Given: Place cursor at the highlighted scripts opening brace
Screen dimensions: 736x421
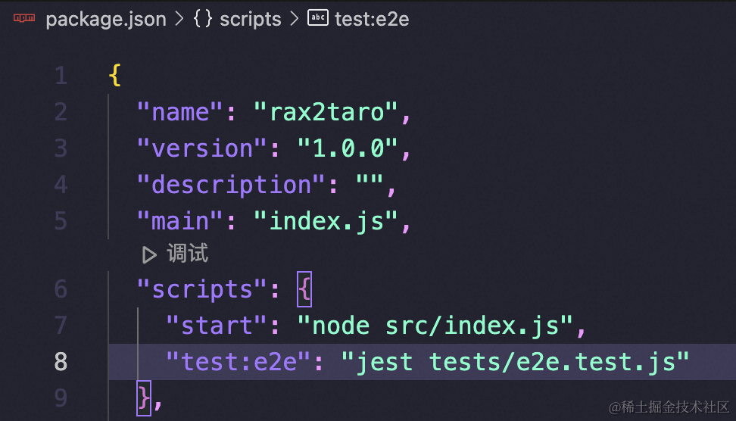Looking at the screenshot, I should click(x=304, y=289).
